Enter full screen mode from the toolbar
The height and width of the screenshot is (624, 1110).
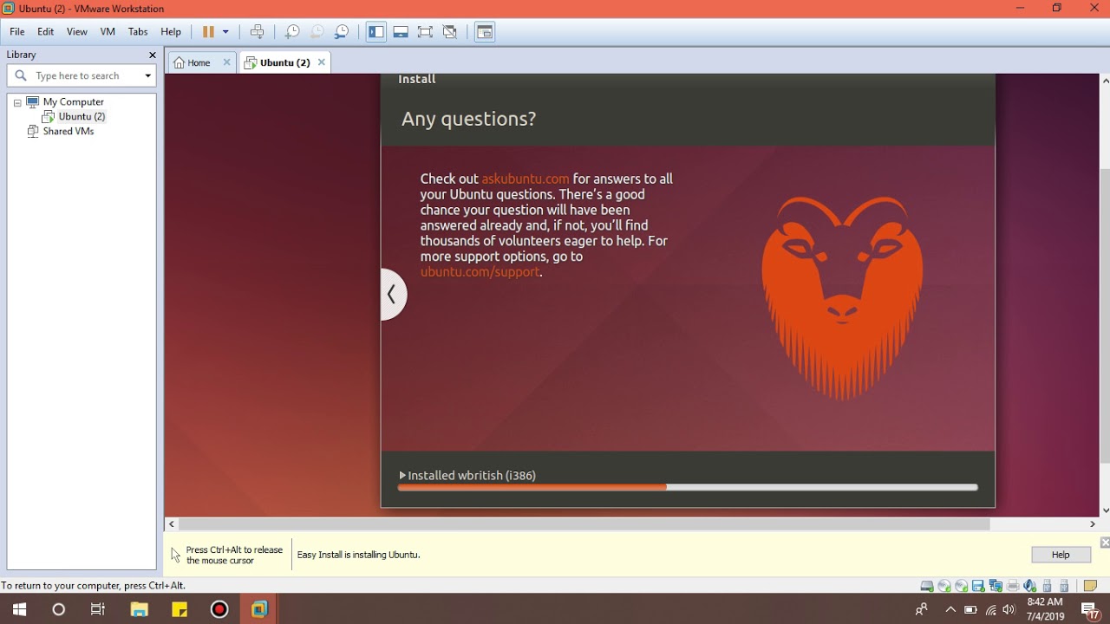(x=425, y=32)
